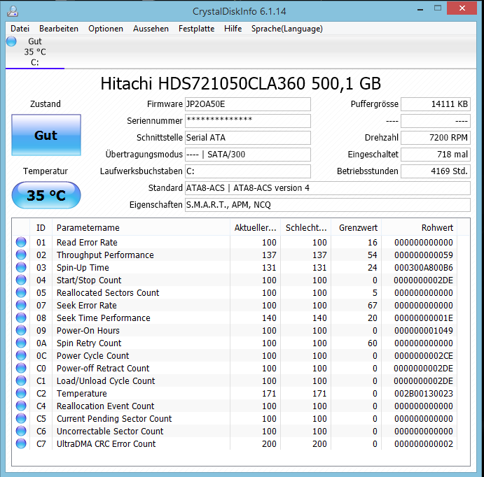Click status orb for Start/Stop Count

coord(21,280)
